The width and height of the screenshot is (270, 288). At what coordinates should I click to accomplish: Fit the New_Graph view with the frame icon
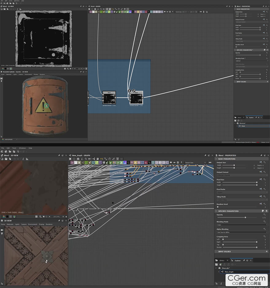tap(70, 159)
